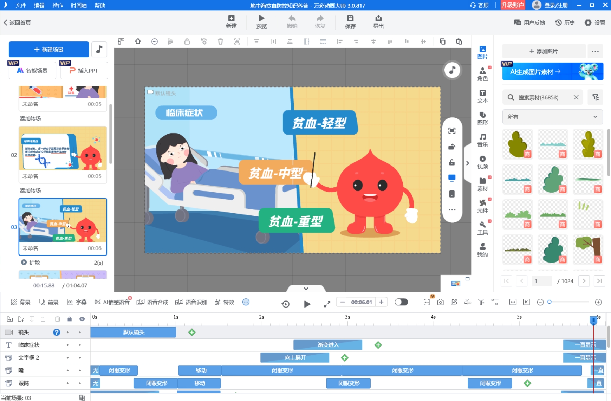Toggle visibility eye icon in timeline header

[x=82, y=319]
